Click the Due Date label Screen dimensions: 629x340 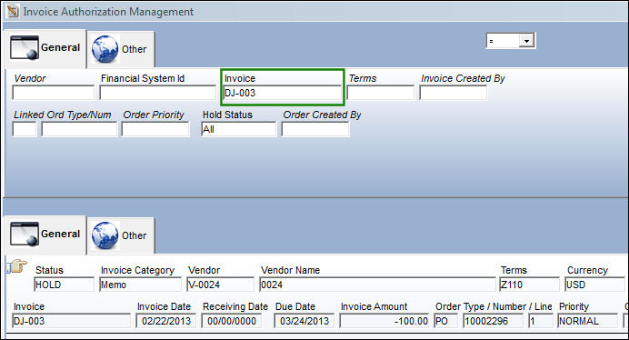pyautogui.click(x=295, y=306)
